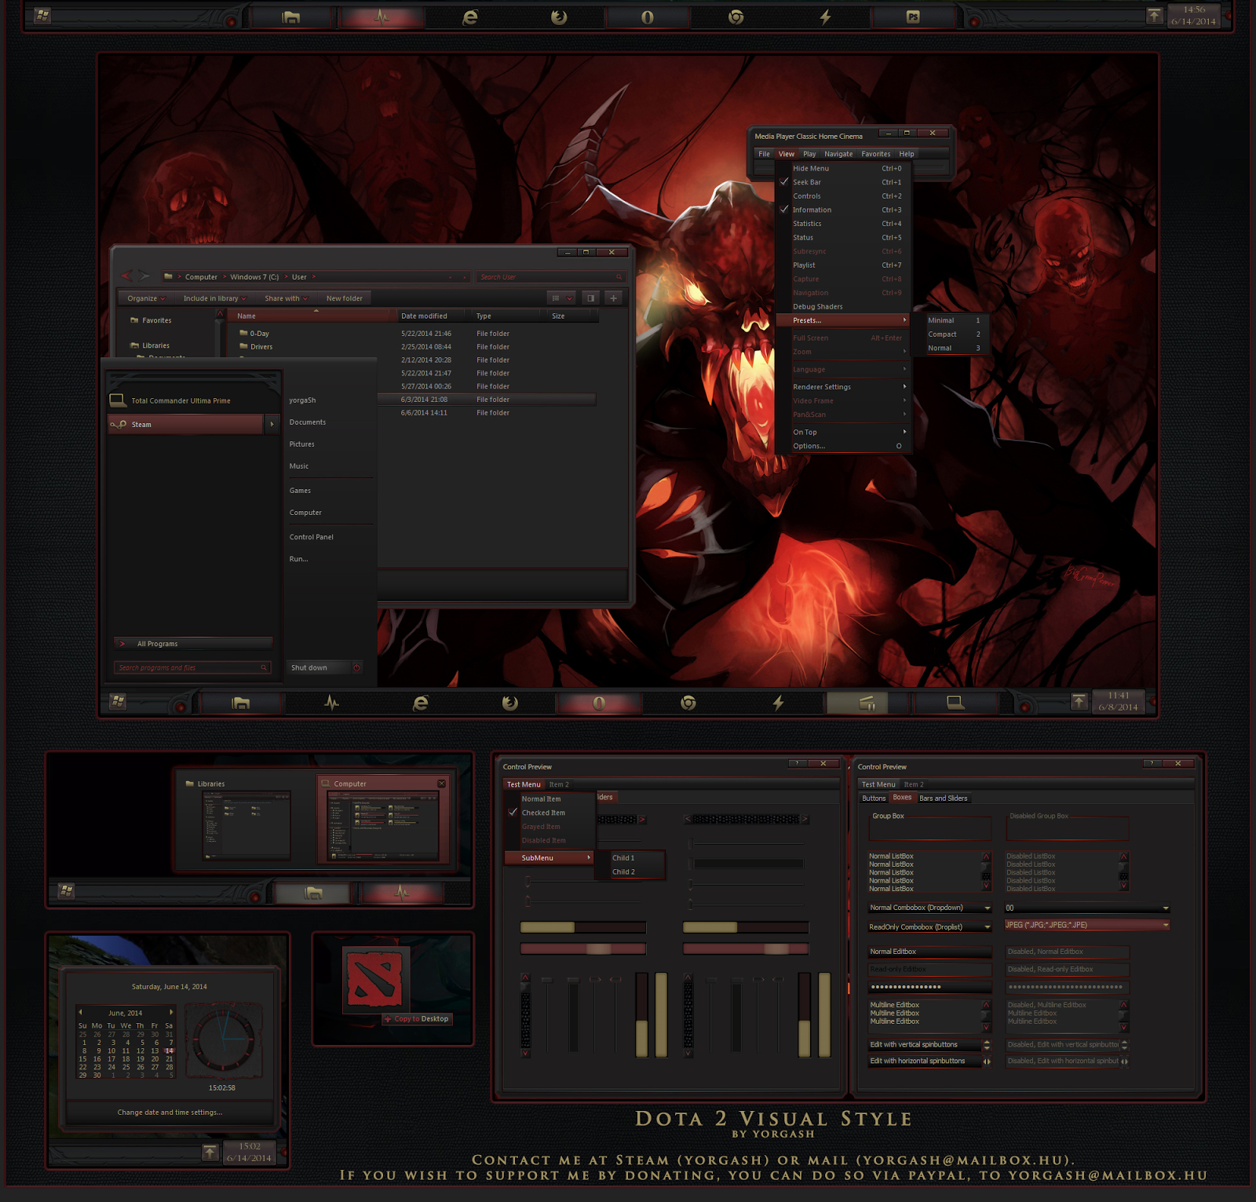
Task: Toggle Checked Item in the Test Menu
Action: (549, 813)
